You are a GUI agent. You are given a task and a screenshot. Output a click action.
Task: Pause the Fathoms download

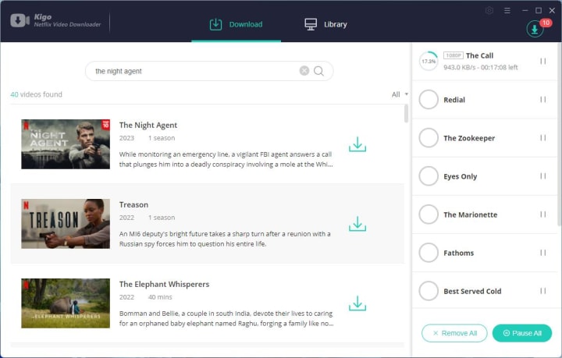pyautogui.click(x=543, y=253)
